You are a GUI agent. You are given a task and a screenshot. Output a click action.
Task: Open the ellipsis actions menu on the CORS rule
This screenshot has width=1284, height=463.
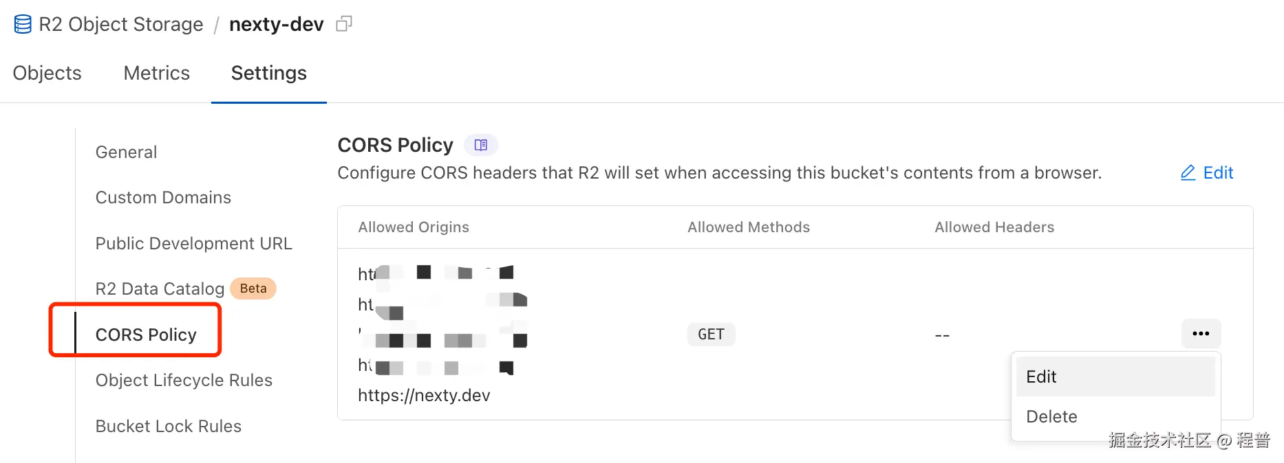1201,334
